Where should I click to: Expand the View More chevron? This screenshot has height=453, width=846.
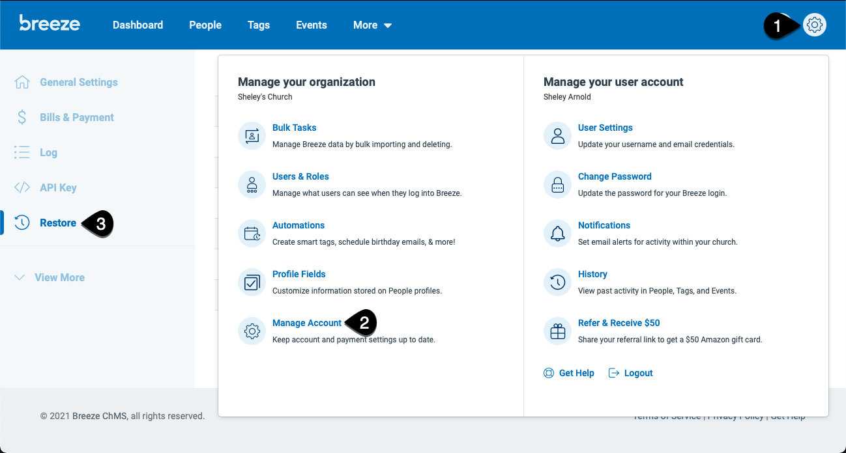[x=20, y=277]
